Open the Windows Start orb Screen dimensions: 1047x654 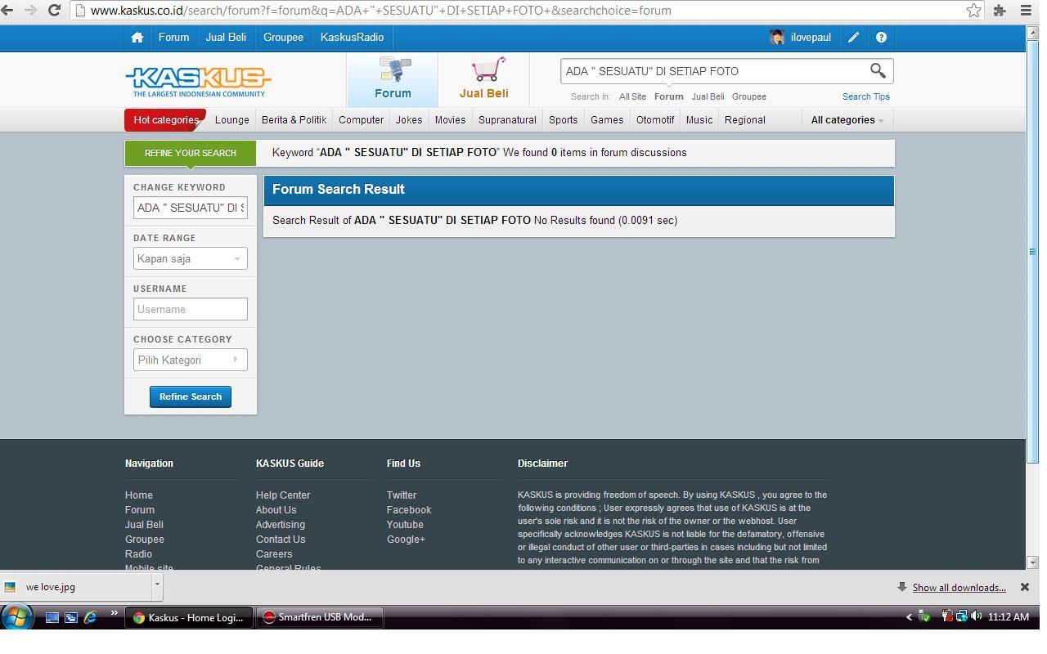16,616
